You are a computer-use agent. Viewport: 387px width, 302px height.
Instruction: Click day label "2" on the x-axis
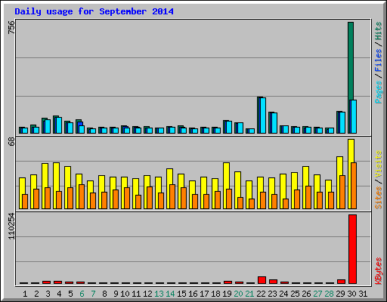(x=36, y=294)
